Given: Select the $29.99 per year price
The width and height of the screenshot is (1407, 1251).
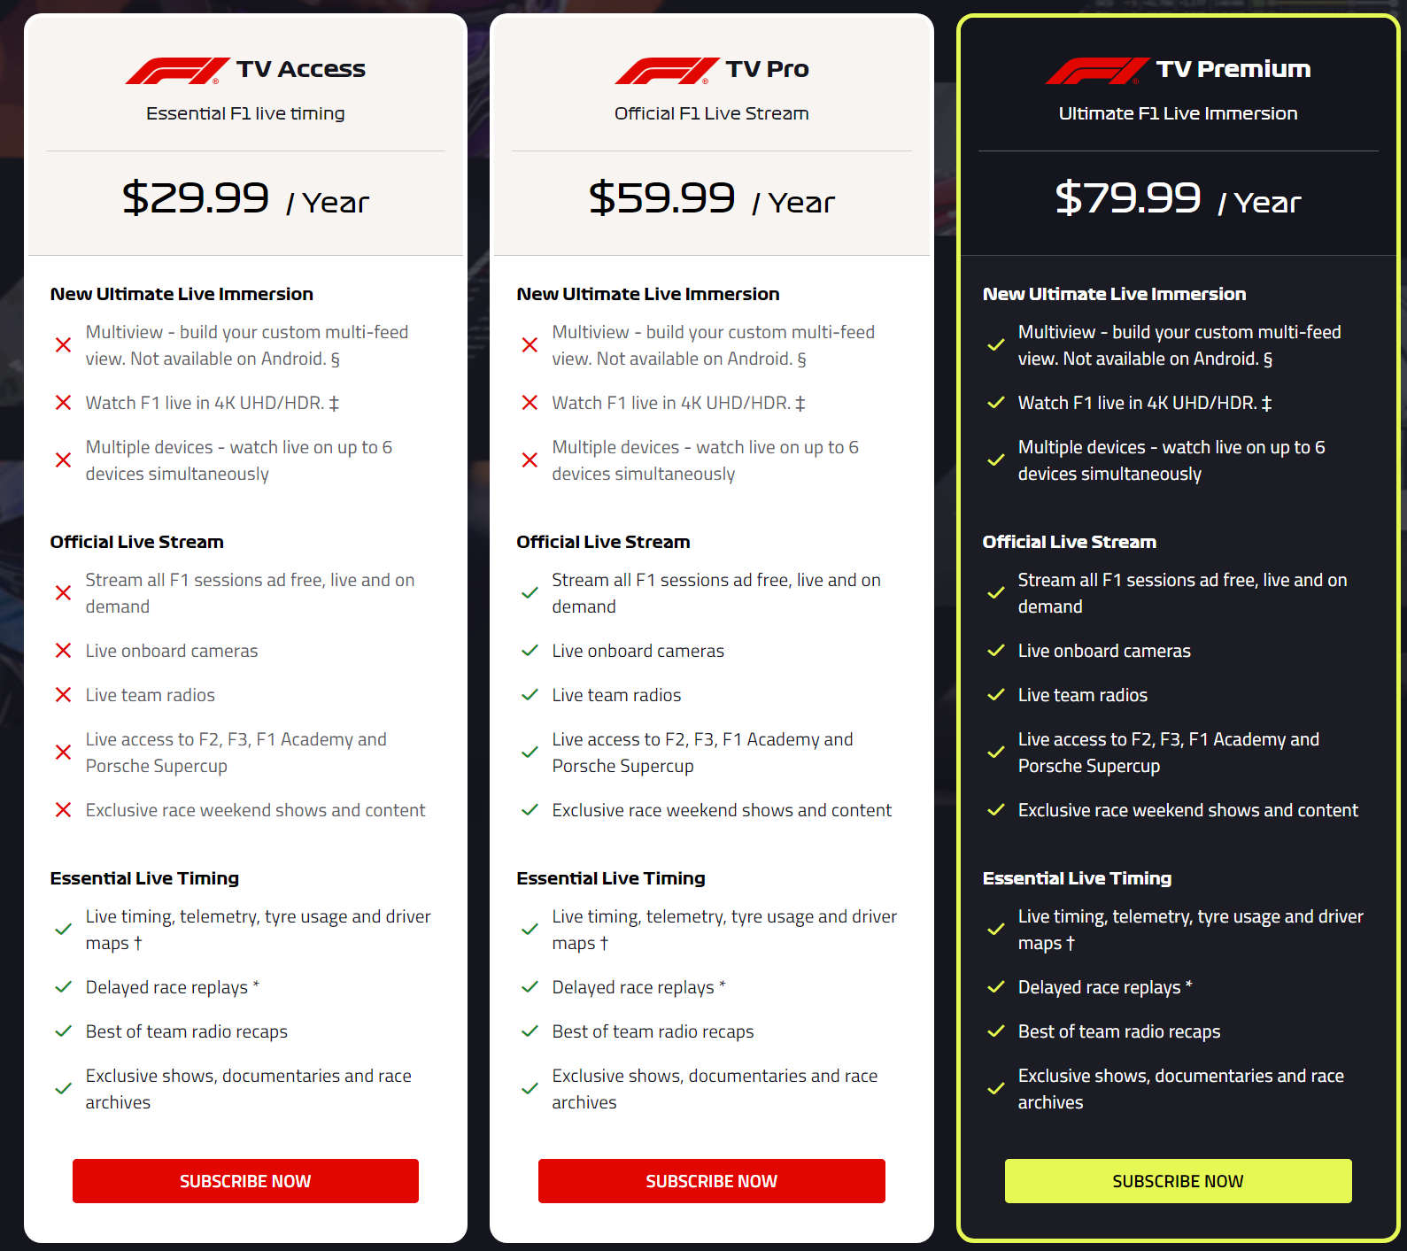Looking at the screenshot, I should (x=245, y=198).
